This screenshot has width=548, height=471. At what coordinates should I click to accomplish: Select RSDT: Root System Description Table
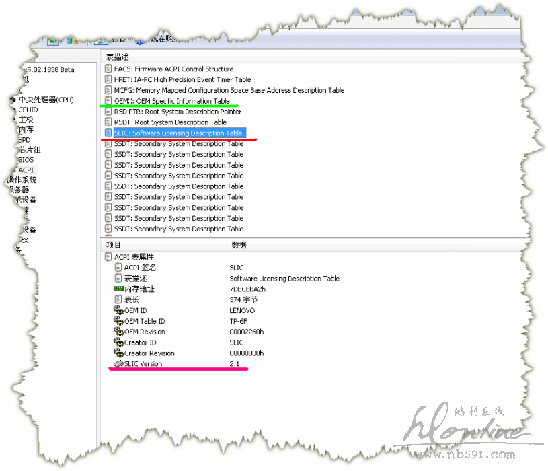[x=170, y=122]
